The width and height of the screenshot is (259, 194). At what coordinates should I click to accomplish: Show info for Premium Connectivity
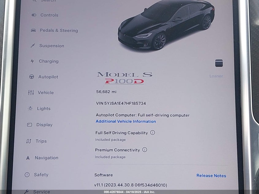(x=145, y=150)
